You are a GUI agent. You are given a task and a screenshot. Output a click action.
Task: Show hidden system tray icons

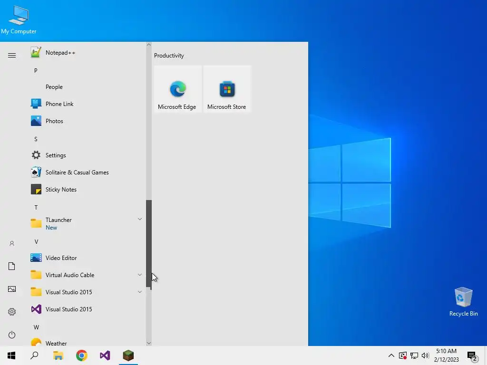391,355
